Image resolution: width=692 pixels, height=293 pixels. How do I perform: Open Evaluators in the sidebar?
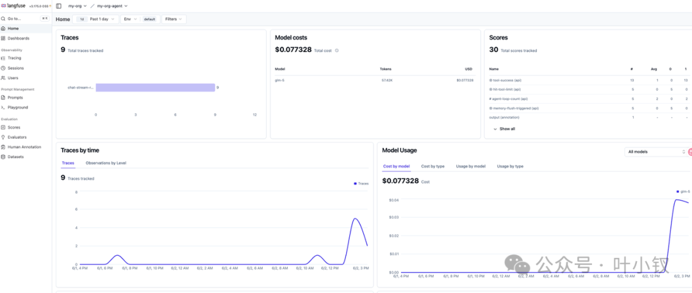coord(26,137)
